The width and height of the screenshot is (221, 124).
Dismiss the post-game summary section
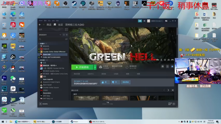pos(173,90)
